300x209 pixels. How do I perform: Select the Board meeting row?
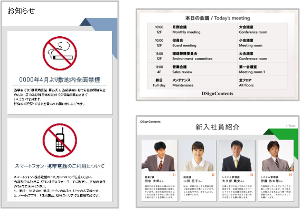pyautogui.click(x=218, y=43)
